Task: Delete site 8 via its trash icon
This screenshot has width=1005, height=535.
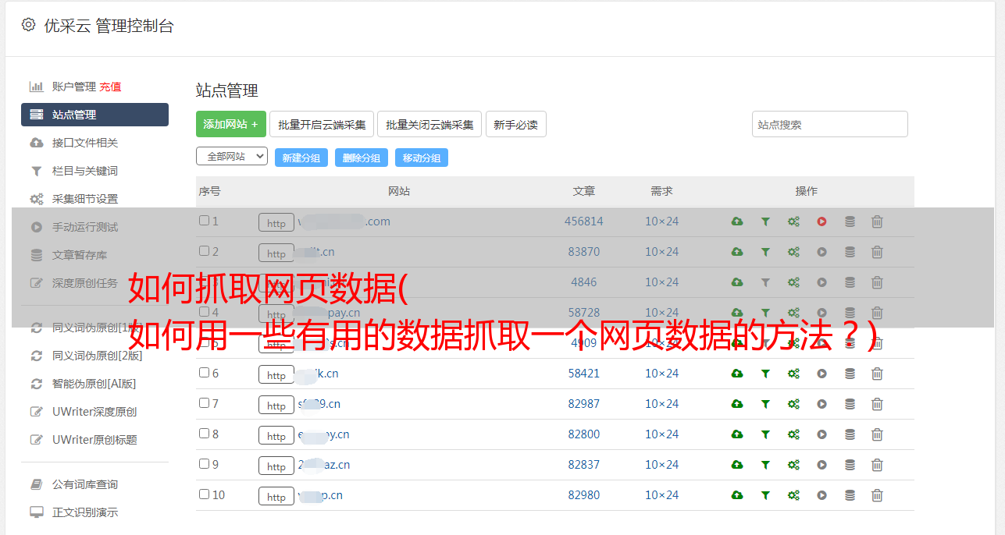Action: (x=877, y=434)
